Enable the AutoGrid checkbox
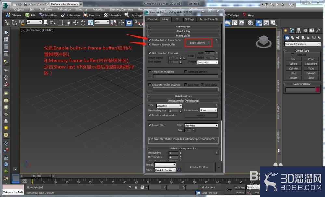 [x=293, y=55]
